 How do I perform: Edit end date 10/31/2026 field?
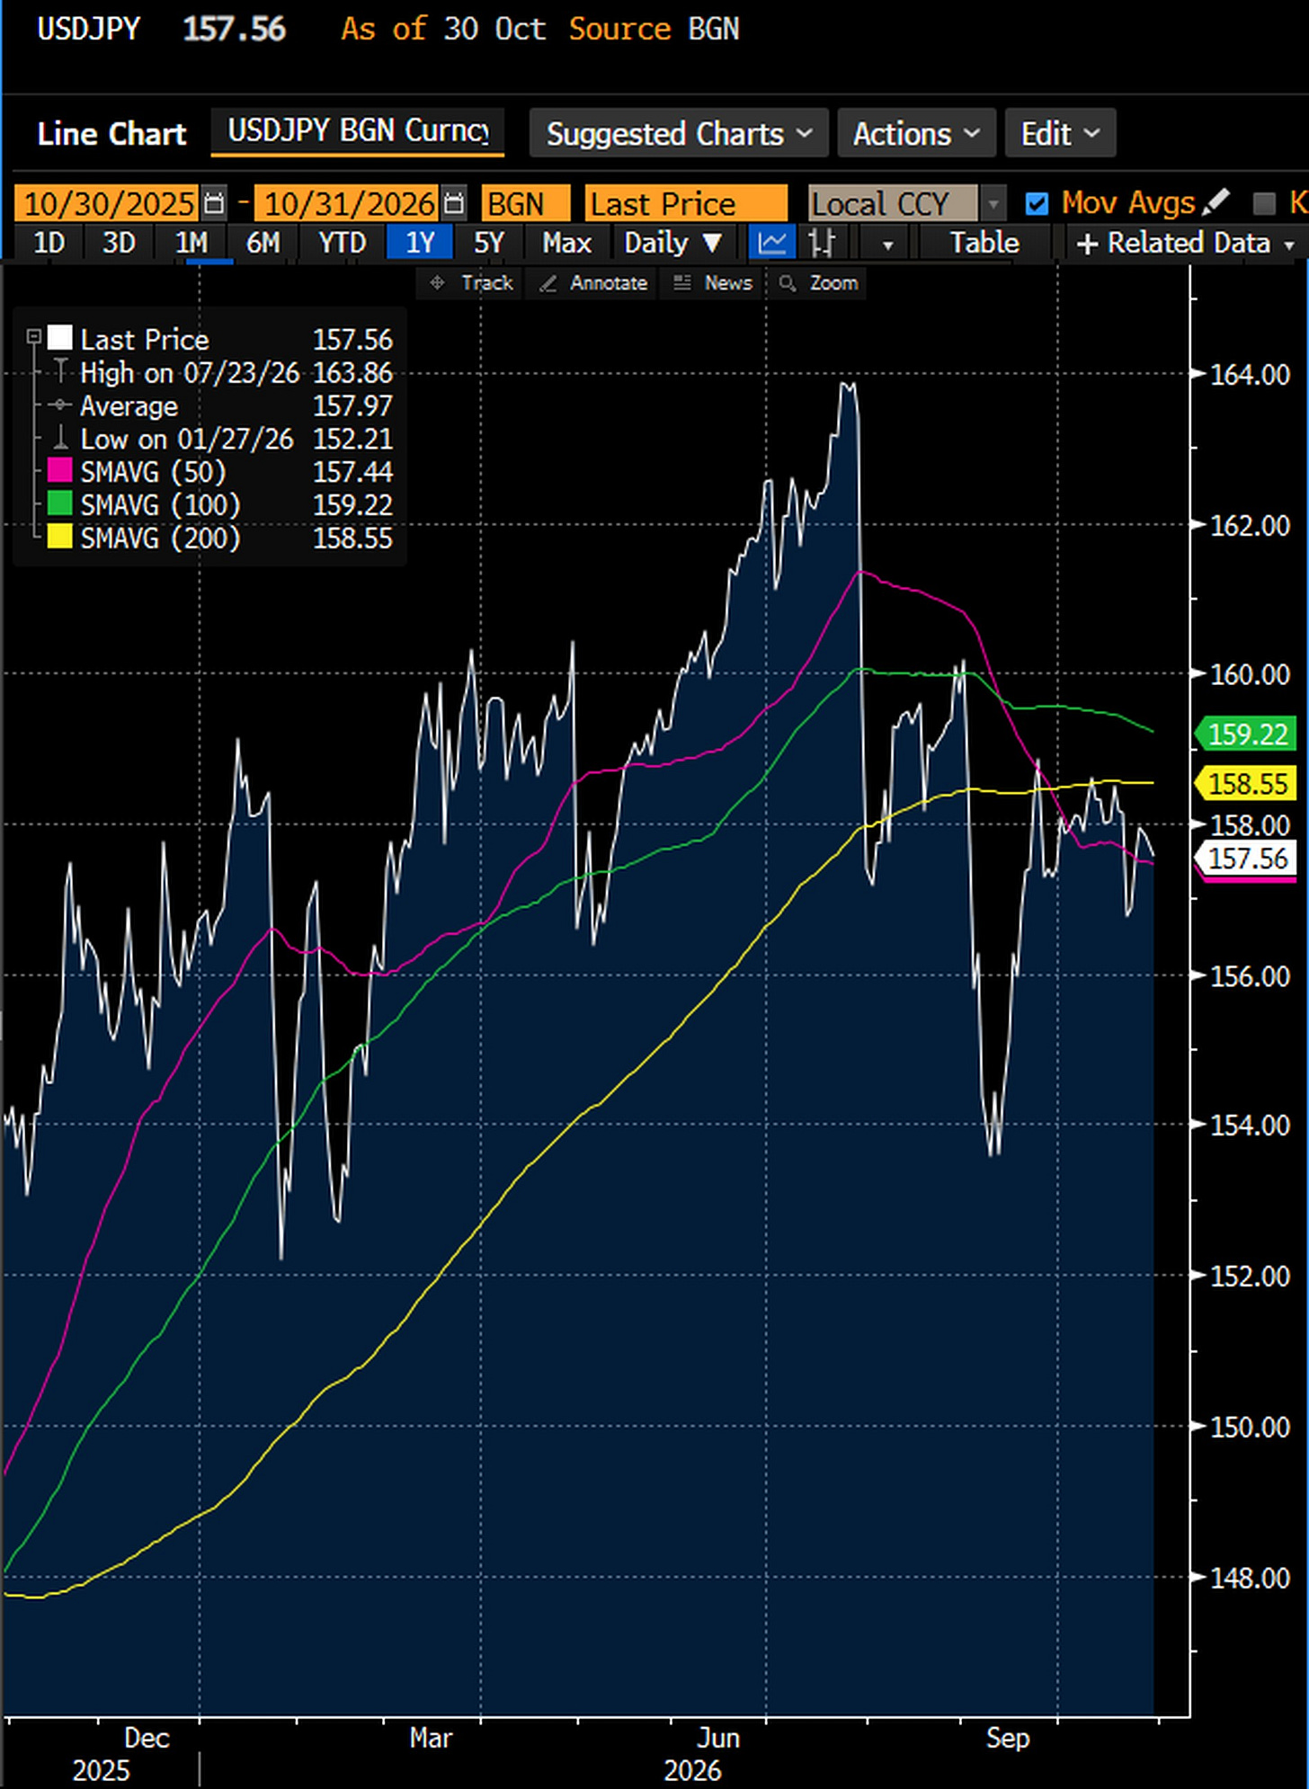coord(348,204)
